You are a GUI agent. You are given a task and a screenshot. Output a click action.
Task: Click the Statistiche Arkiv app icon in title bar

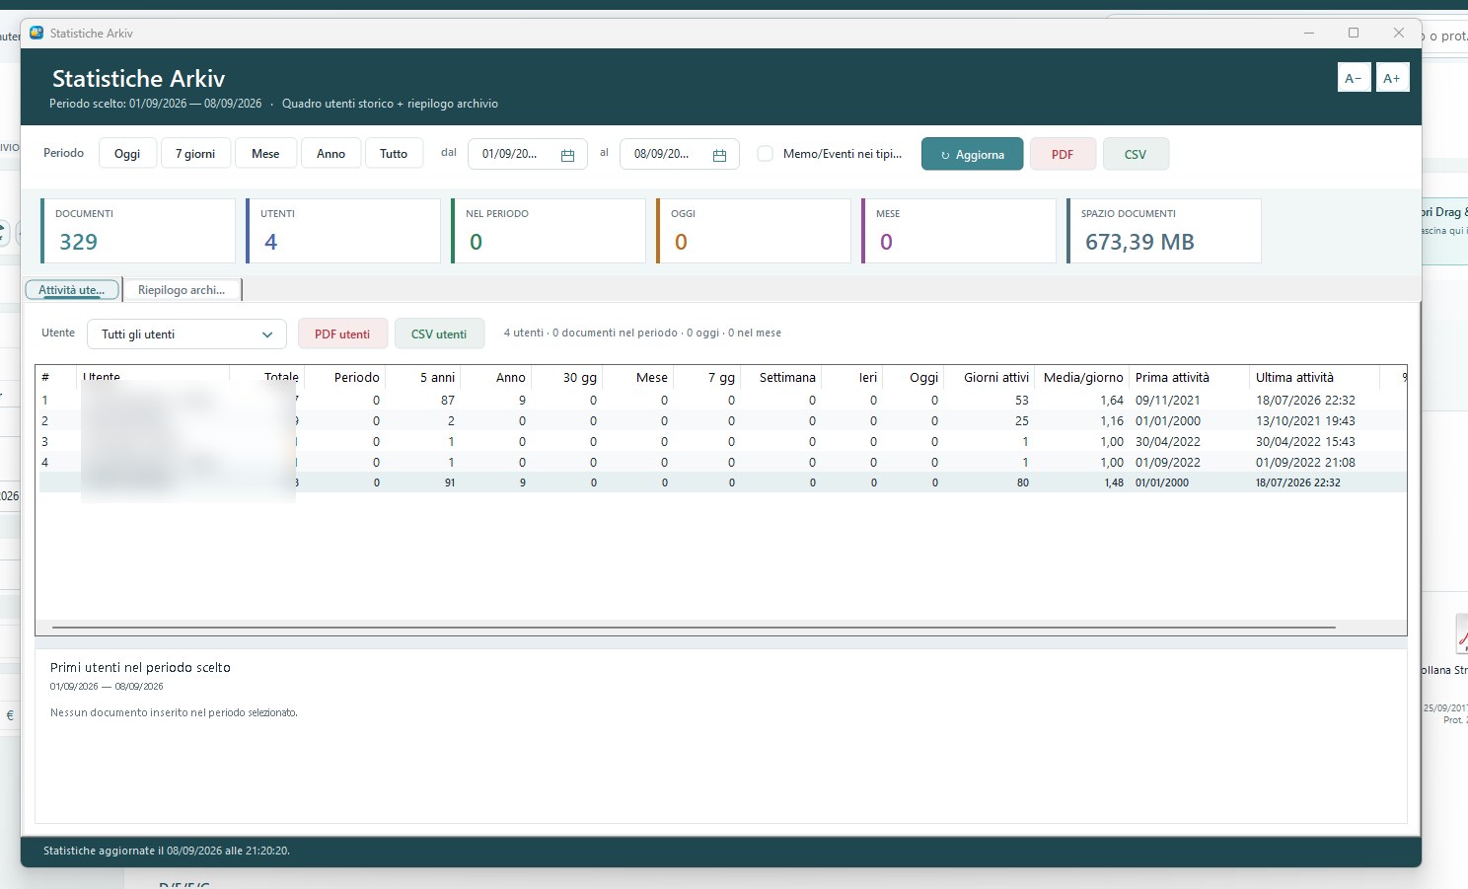(37, 33)
